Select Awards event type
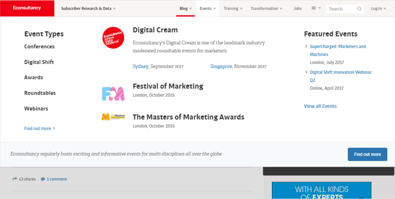395x199 pixels. [33, 77]
